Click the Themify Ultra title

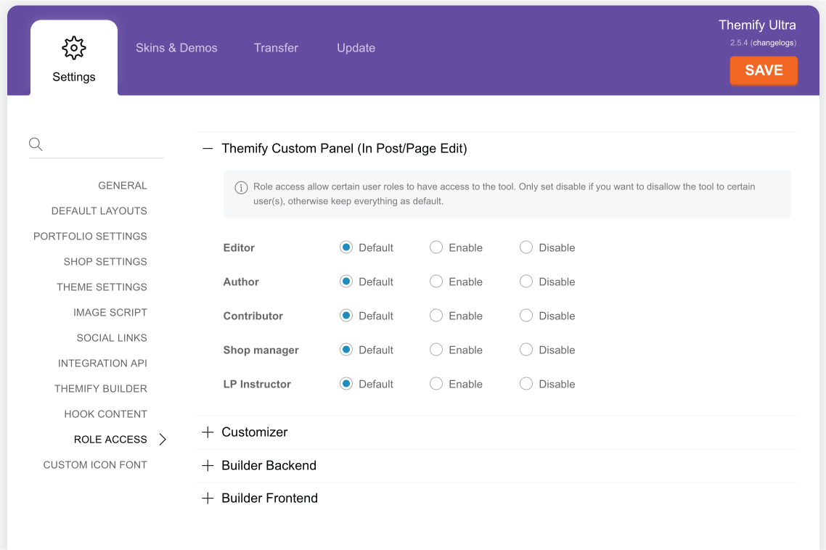click(x=757, y=25)
